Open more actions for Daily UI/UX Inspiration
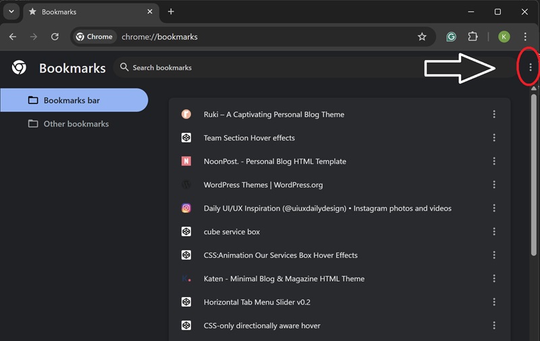 pyautogui.click(x=494, y=208)
